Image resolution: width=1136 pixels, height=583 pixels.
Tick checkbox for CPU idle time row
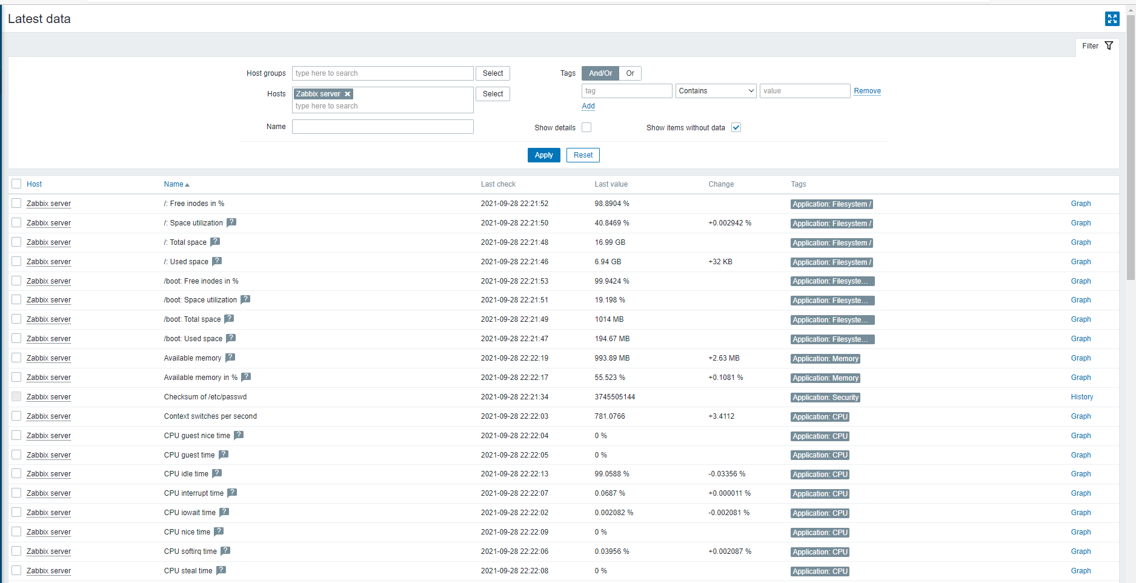[x=16, y=473]
